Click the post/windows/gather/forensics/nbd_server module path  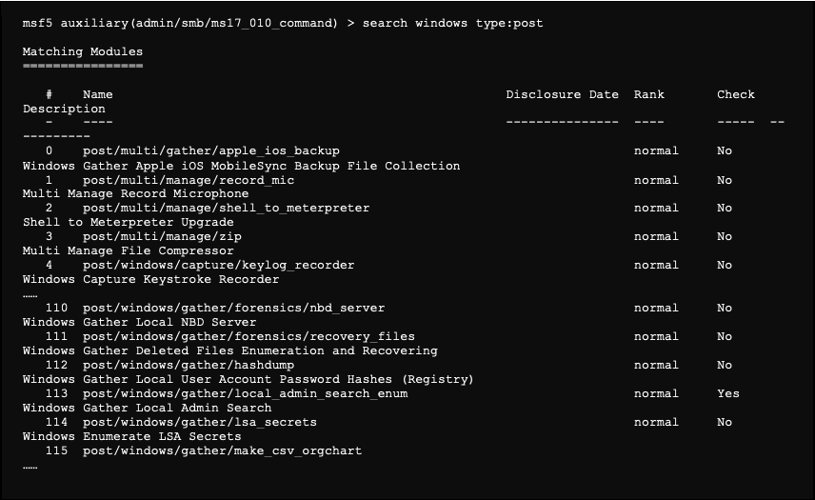click(233, 308)
